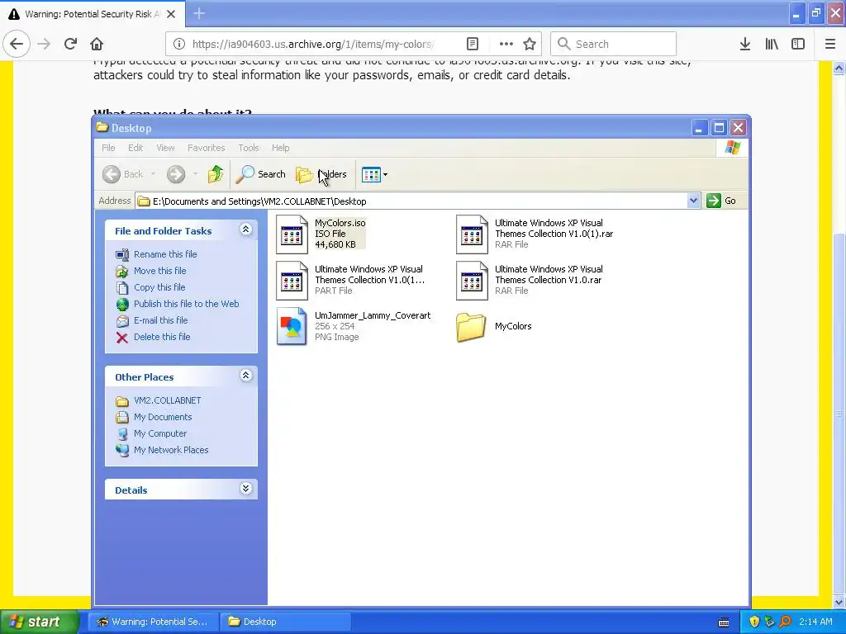This screenshot has width=846, height=634.
Task: Go back with Firefox back arrow
Action: tap(17, 45)
